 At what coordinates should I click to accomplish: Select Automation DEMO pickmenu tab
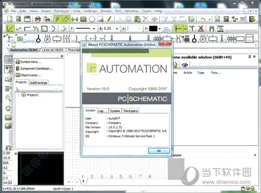(x=24, y=50)
